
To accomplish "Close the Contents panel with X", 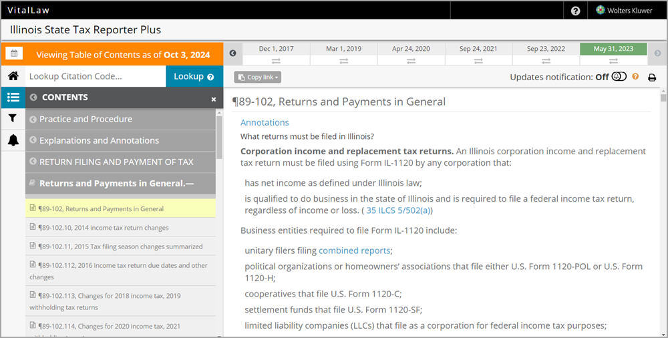I will coord(214,100).
